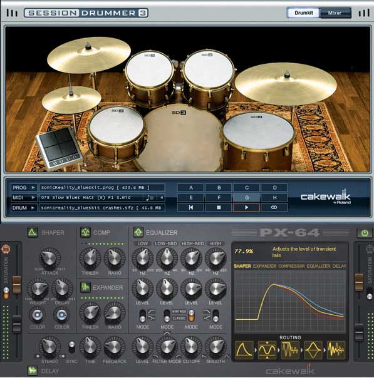Select pattern pad C
The width and height of the screenshot is (374, 378).
(x=246, y=188)
